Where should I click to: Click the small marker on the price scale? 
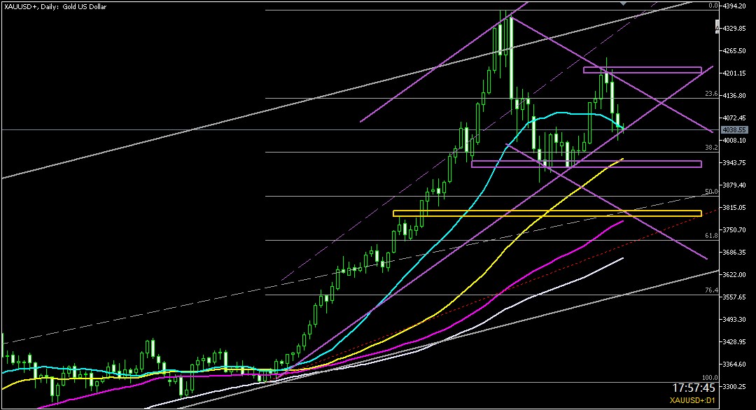[x=716, y=27]
